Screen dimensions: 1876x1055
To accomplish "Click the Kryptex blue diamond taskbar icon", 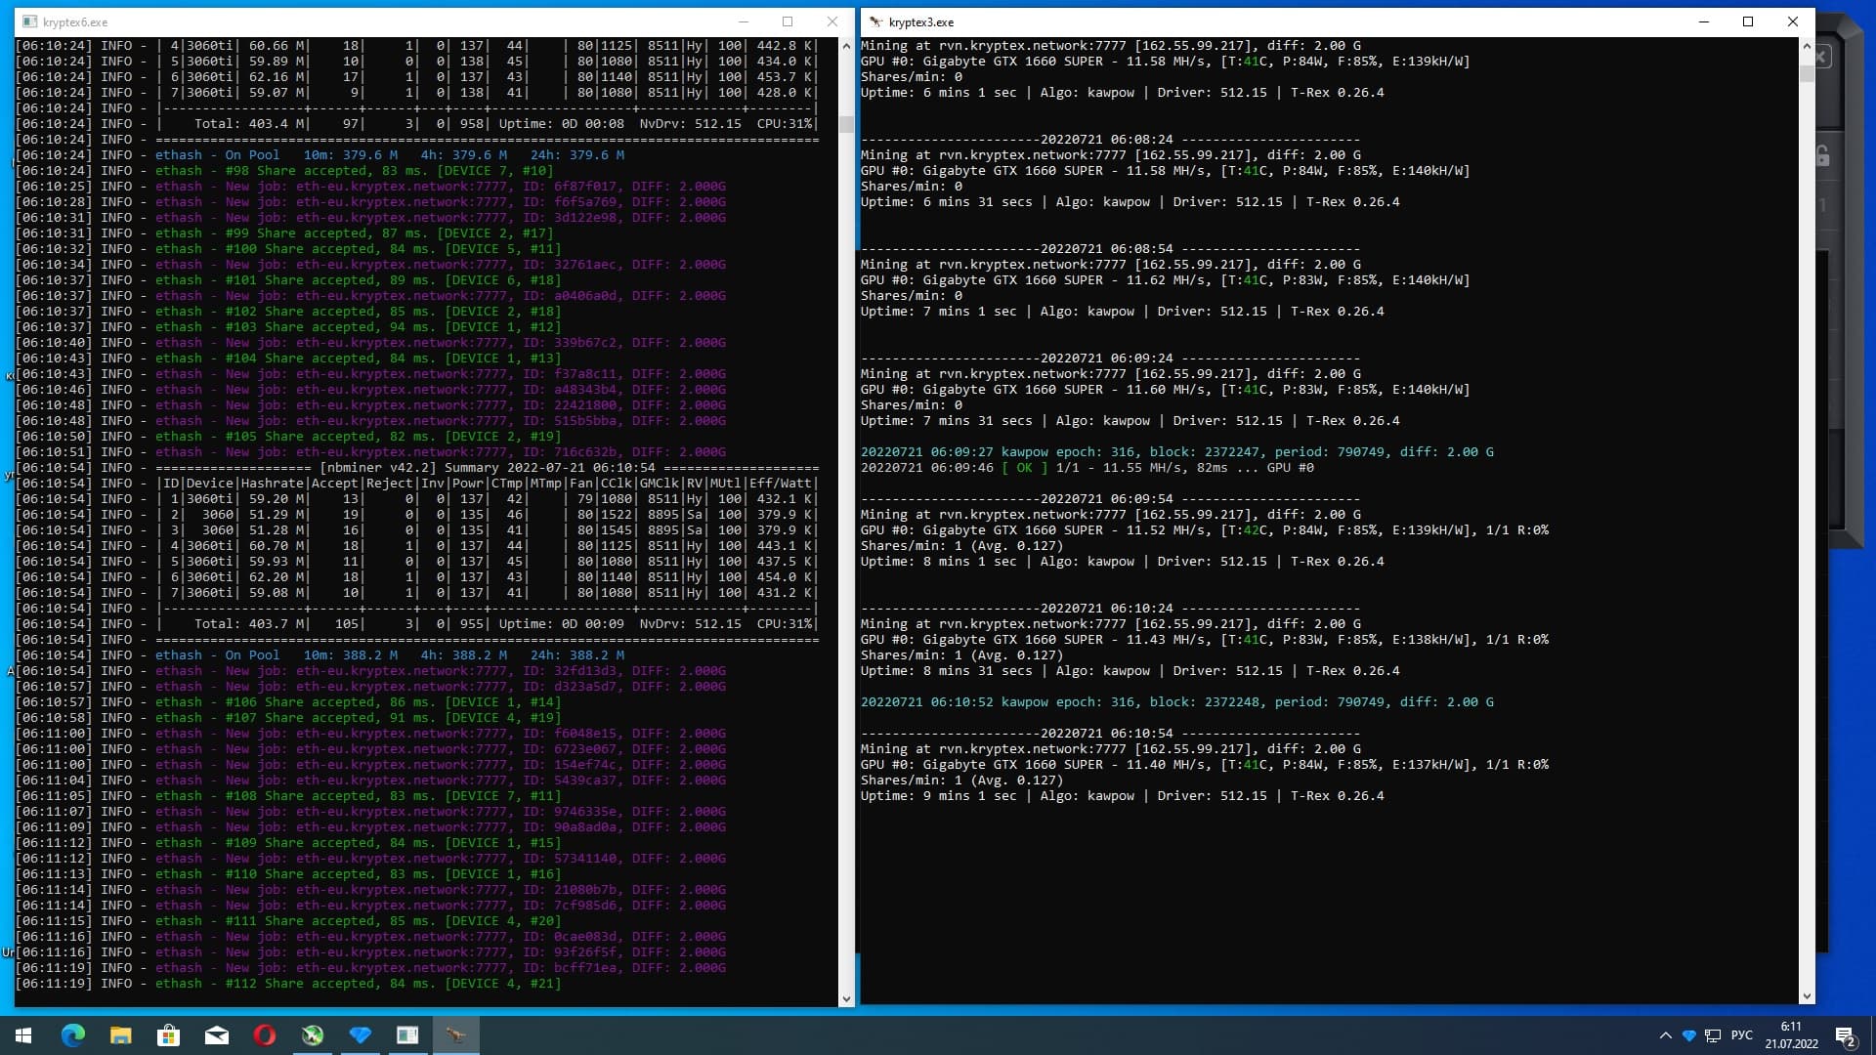I will click(360, 1035).
